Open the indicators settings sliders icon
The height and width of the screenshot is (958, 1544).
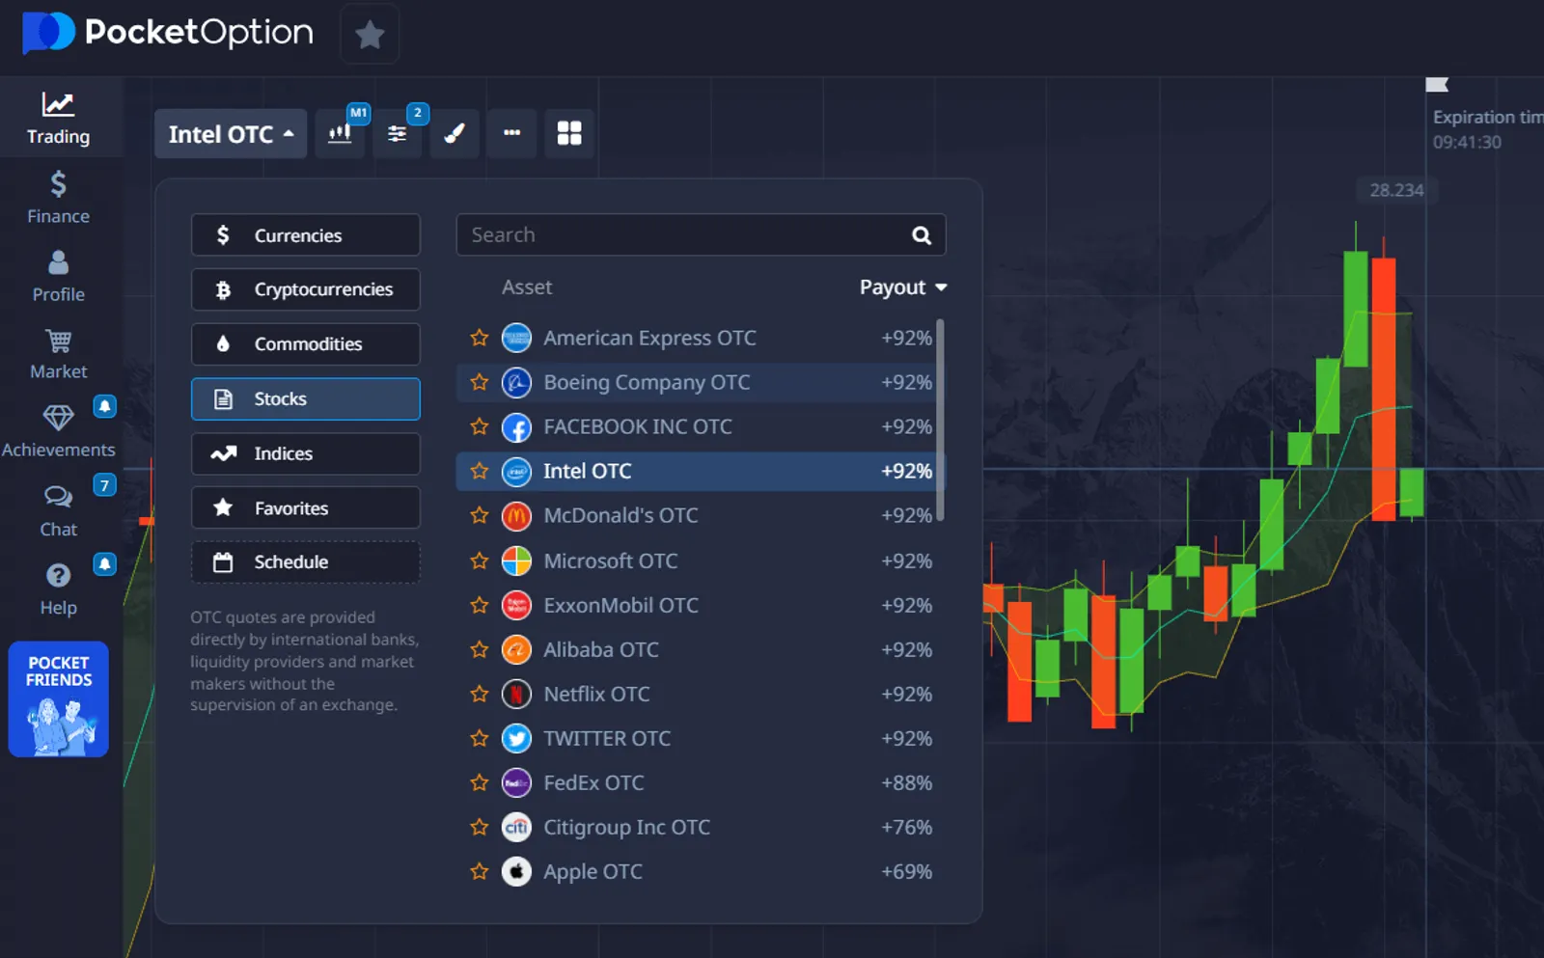click(397, 133)
